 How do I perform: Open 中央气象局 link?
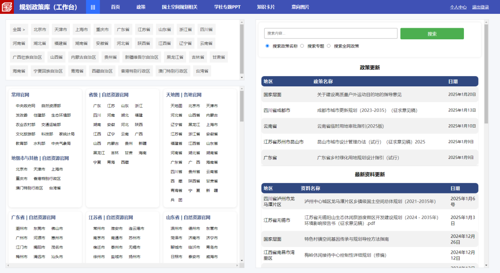click(x=61, y=144)
